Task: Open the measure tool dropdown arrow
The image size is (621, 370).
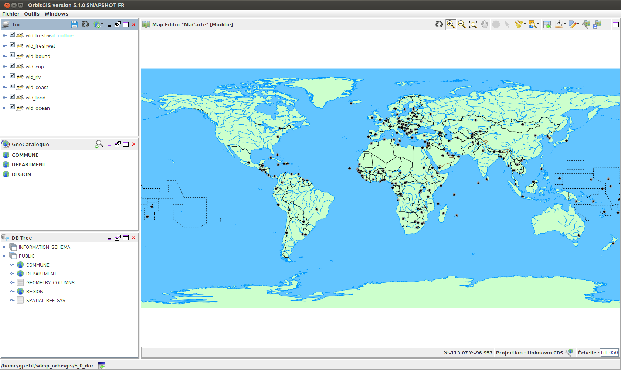Action: click(x=564, y=24)
